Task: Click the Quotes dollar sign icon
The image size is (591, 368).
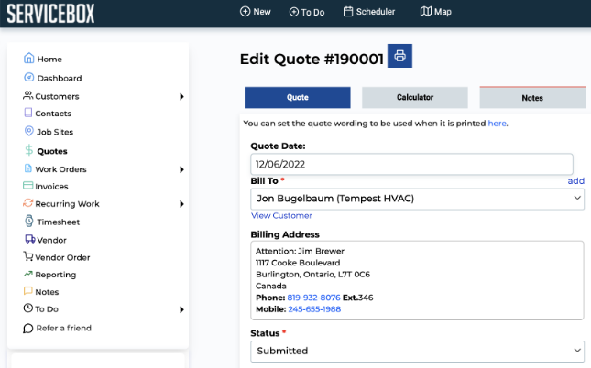Action: pyautogui.click(x=29, y=150)
